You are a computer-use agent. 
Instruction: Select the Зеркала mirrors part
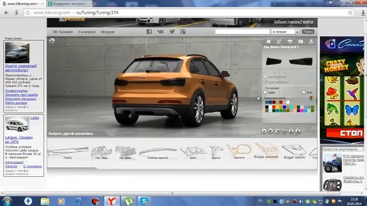239,151
